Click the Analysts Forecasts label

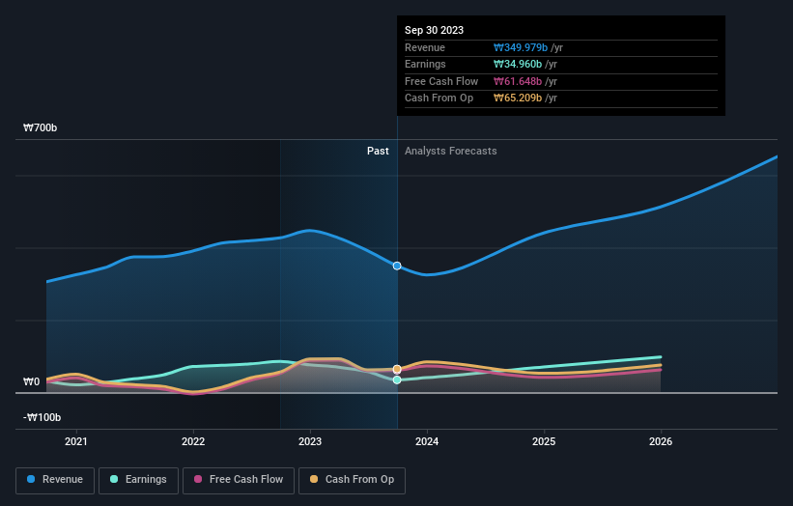pos(451,152)
